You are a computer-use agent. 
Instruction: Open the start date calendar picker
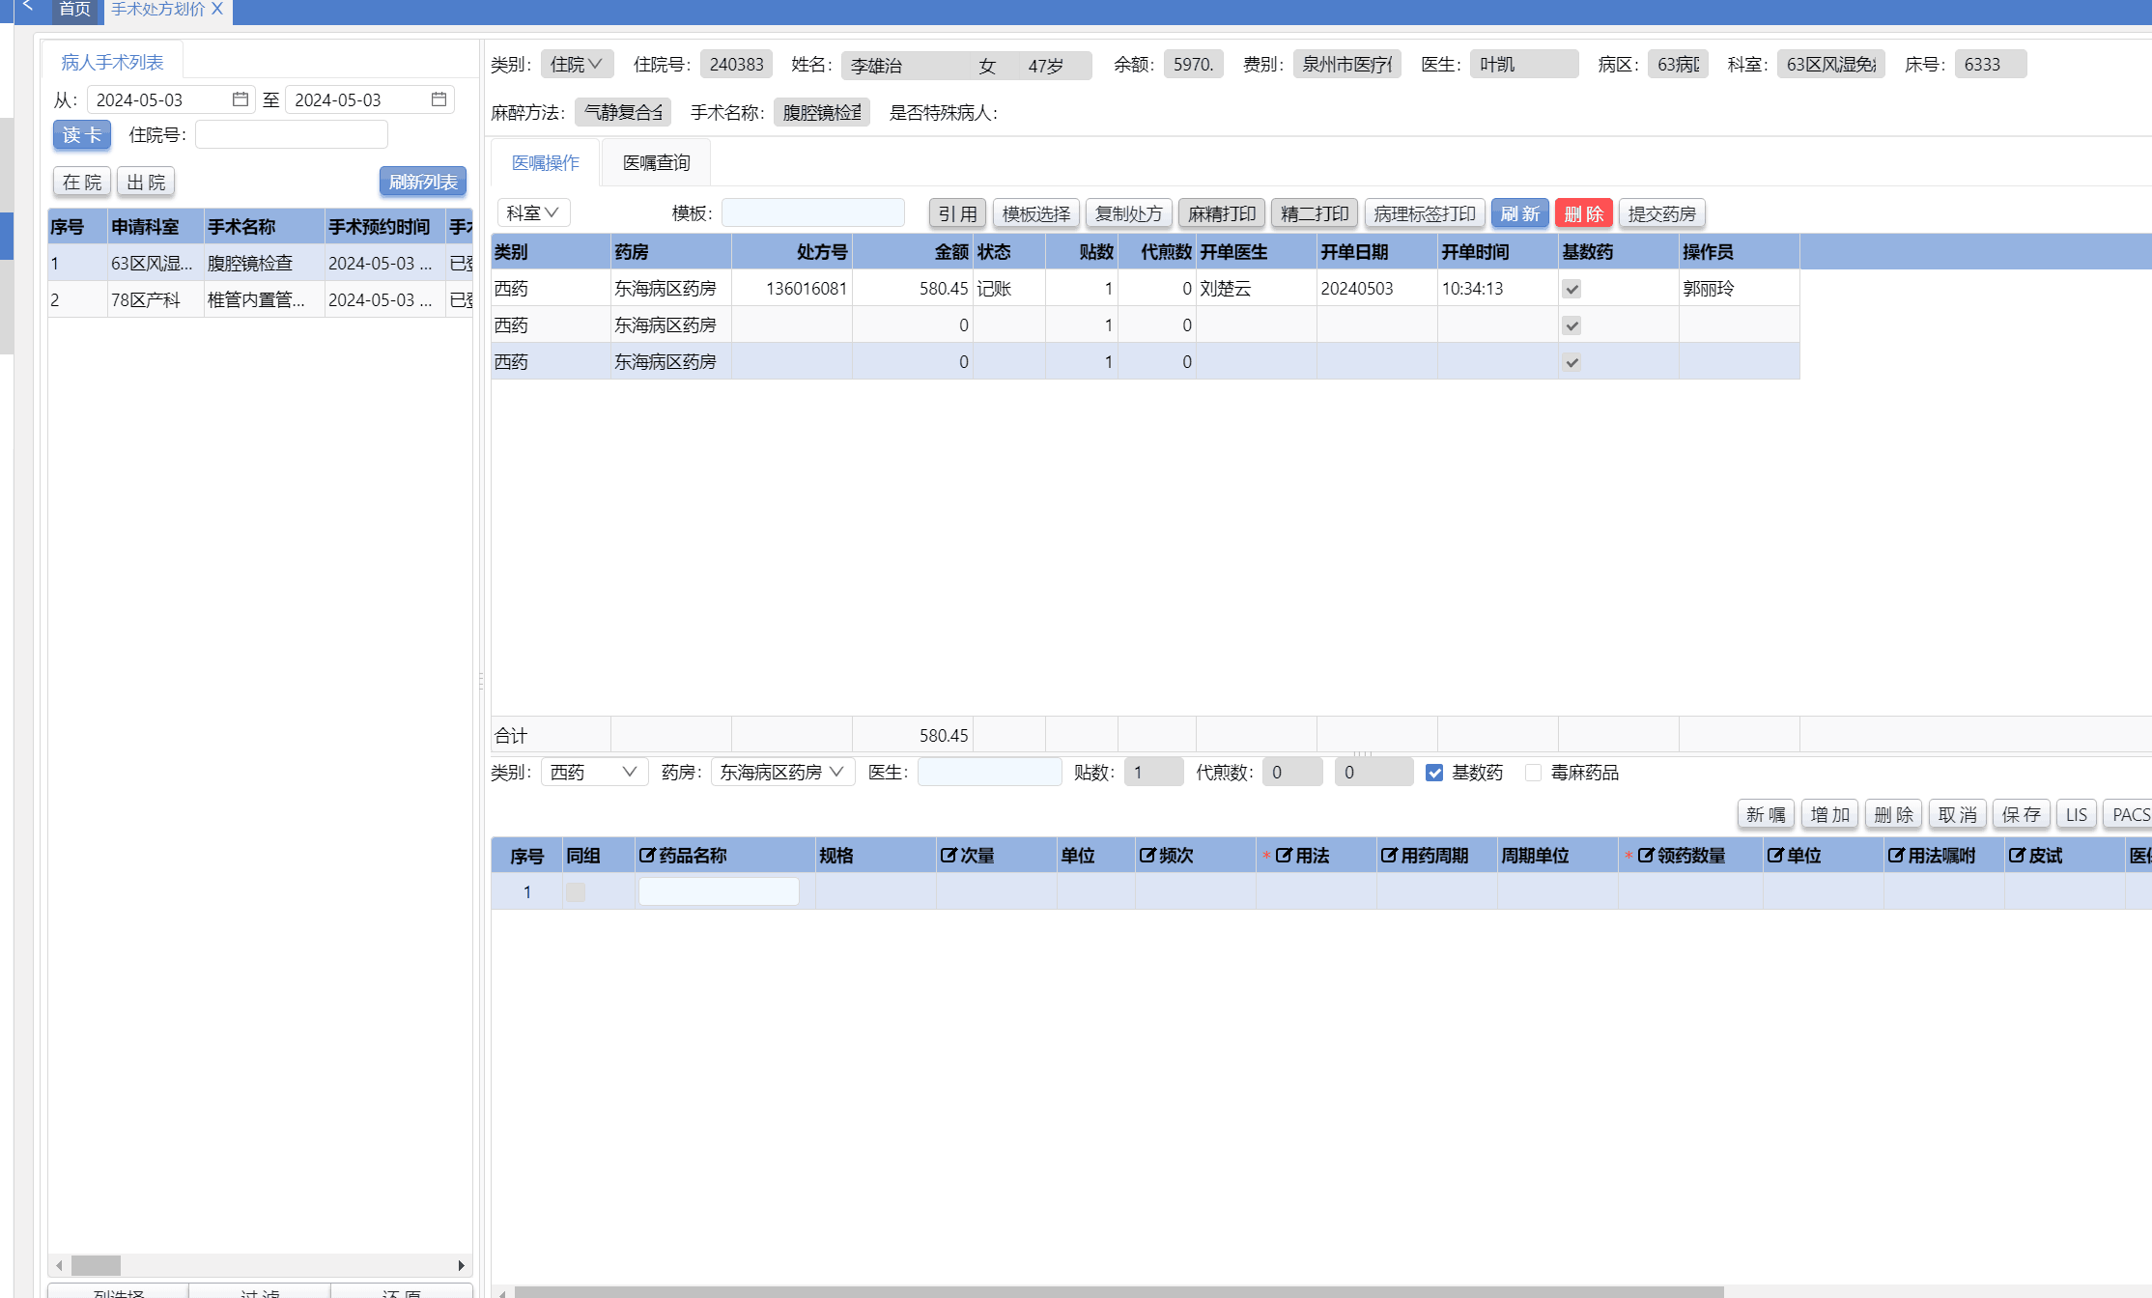pyautogui.click(x=241, y=99)
